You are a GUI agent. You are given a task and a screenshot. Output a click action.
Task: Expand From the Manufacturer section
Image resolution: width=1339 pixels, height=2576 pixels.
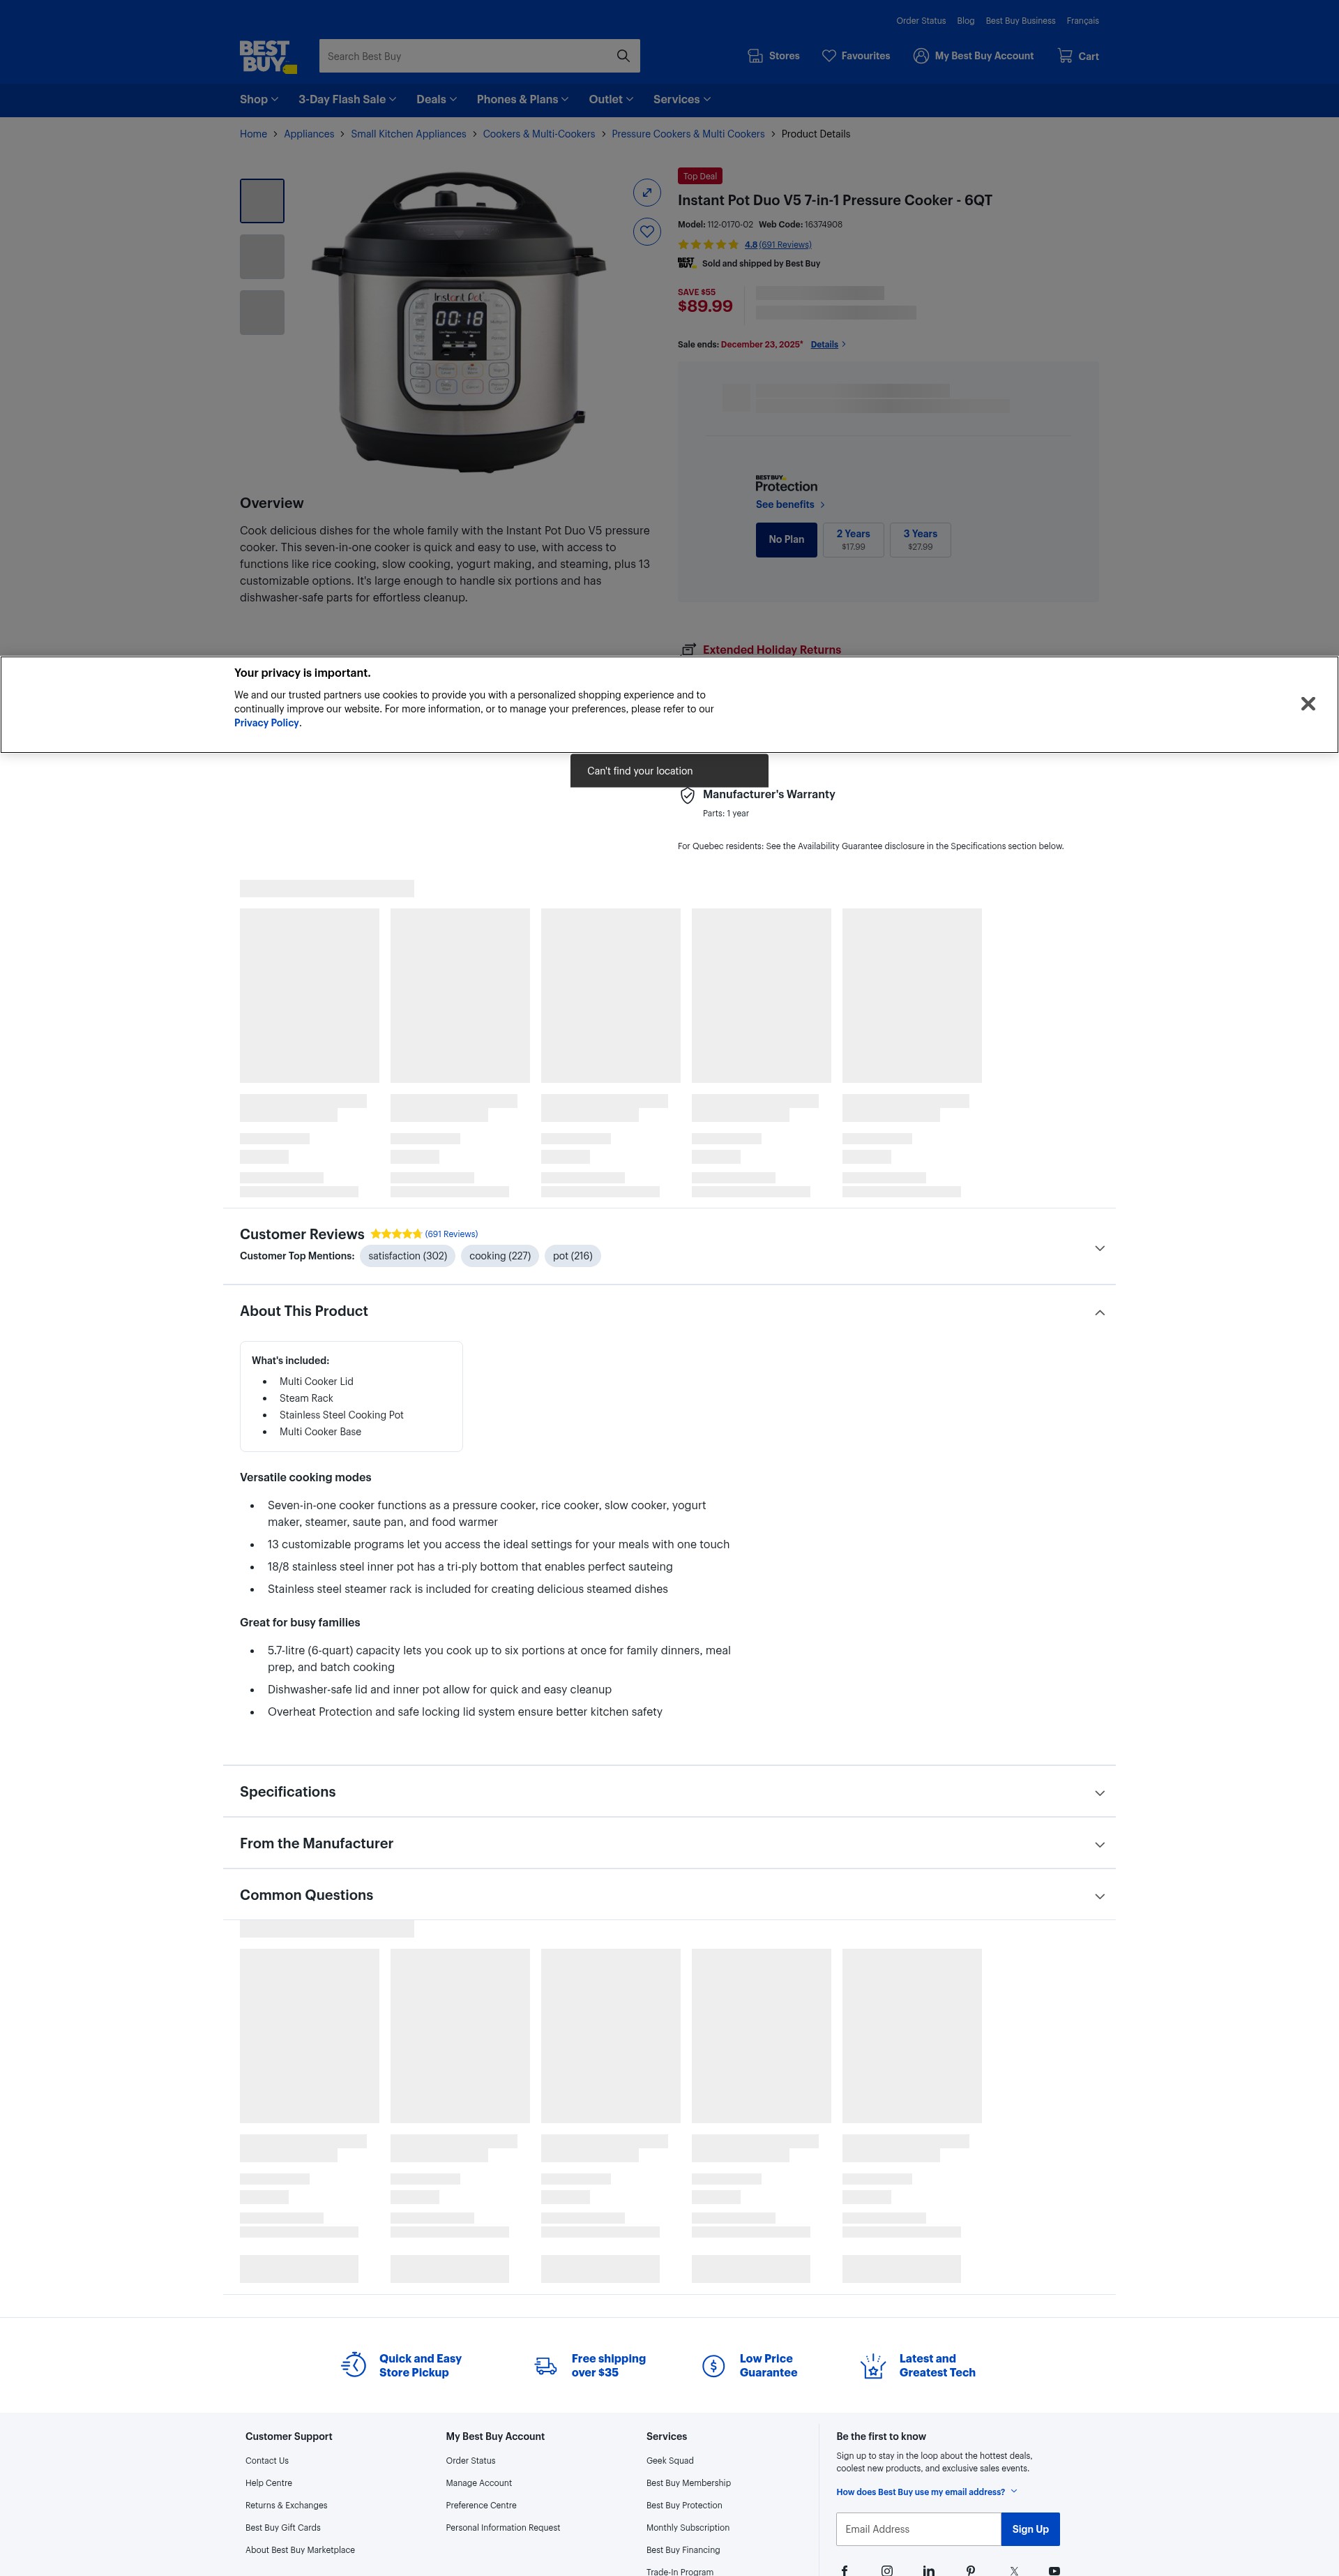tap(1099, 1845)
